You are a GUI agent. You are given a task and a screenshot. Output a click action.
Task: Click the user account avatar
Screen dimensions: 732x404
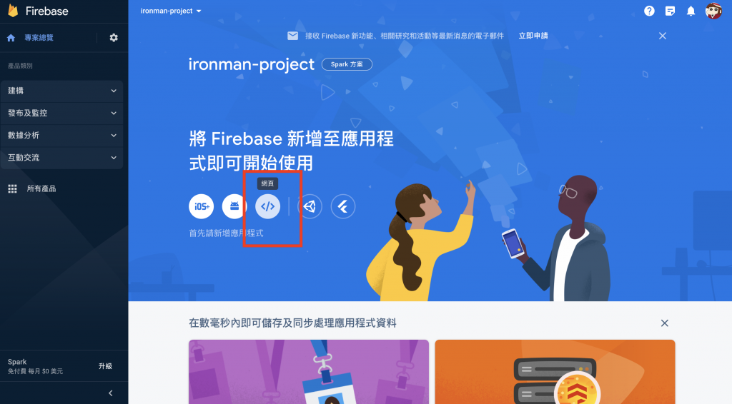(713, 11)
